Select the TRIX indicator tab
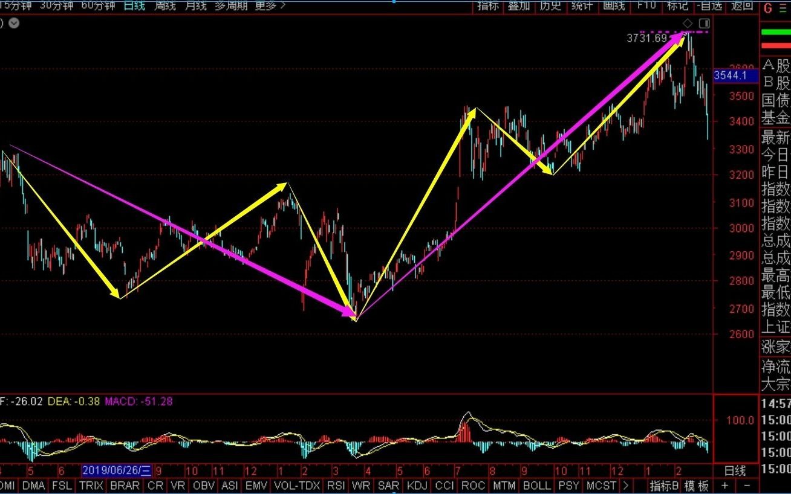This screenshot has width=791, height=494. (91, 486)
